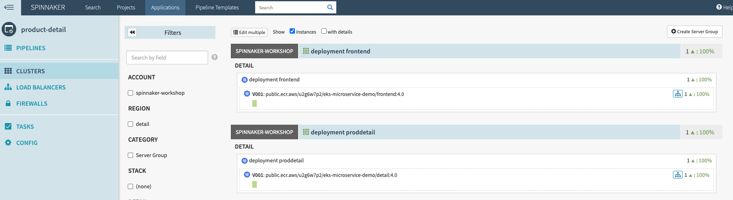This screenshot has width=733, height=200.
Task: Uncheck the Instances checkbox
Action: click(x=292, y=31)
